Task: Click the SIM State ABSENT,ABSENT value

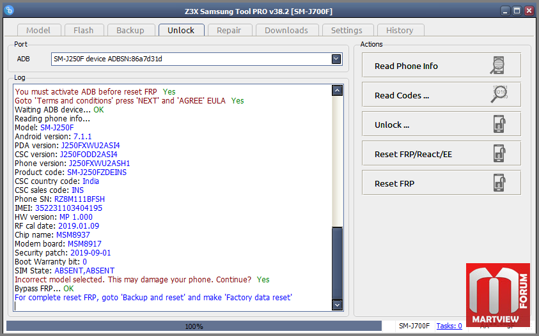Action: coord(84,270)
